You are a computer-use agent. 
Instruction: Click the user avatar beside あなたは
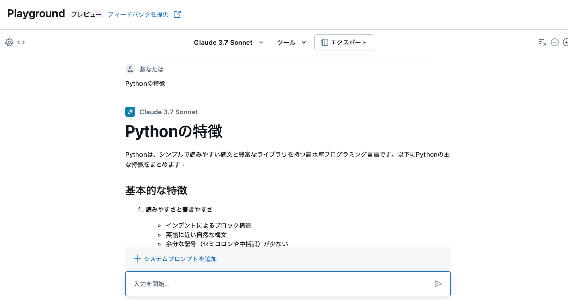click(x=130, y=69)
